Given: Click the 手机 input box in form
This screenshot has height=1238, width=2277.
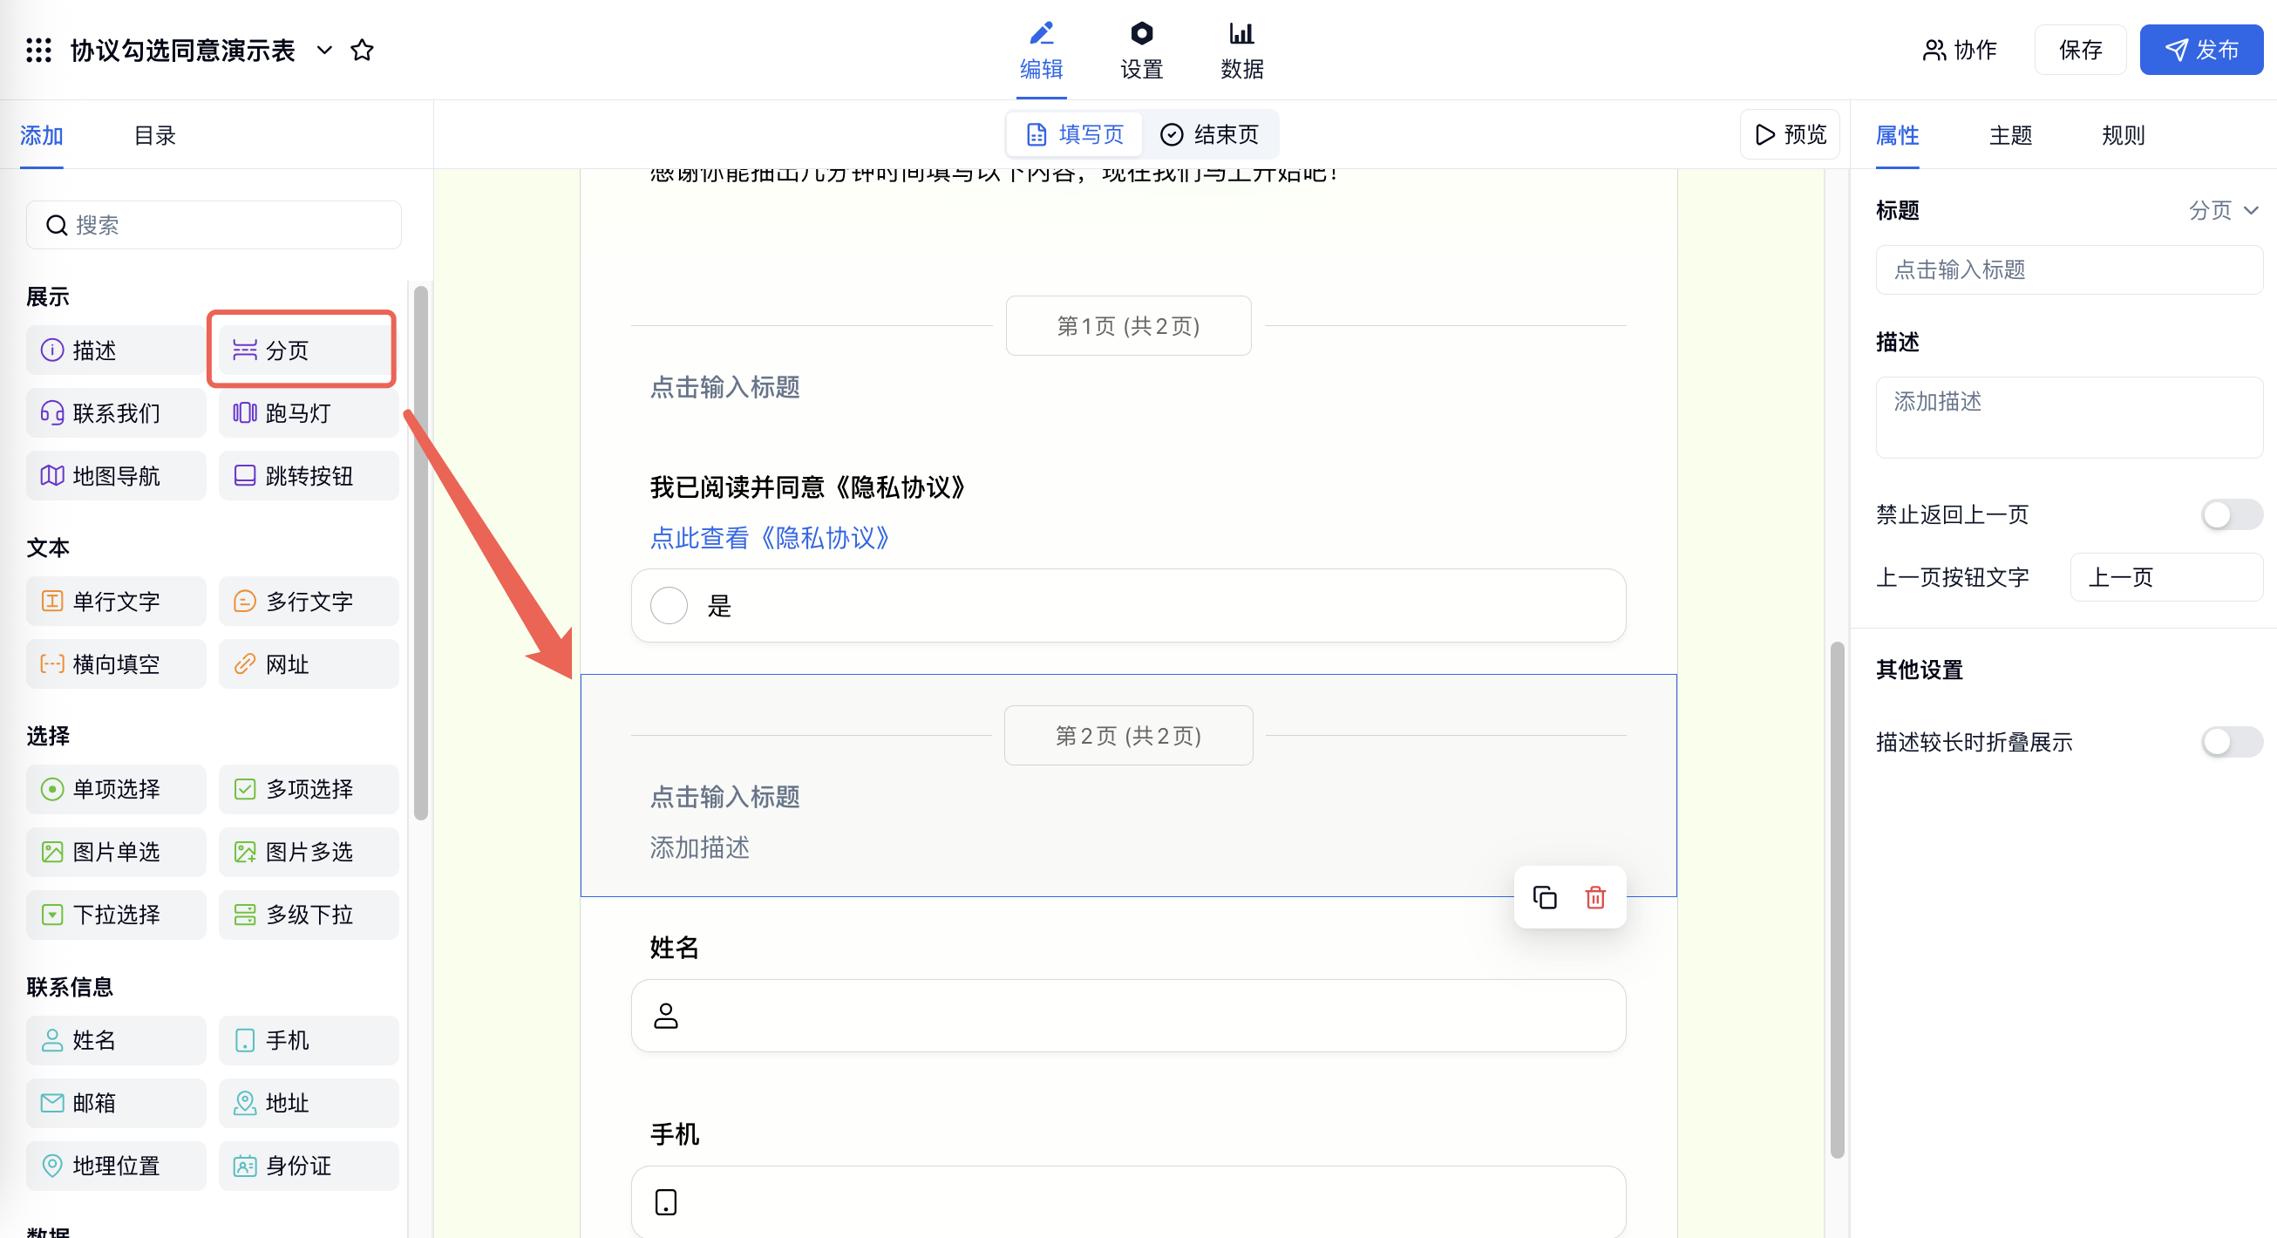Looking at the screenshot, I should (1128, 1201).
